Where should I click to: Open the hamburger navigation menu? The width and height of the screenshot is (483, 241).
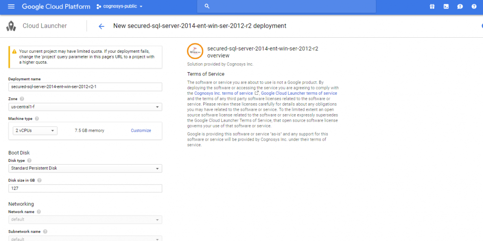point(11,7)
